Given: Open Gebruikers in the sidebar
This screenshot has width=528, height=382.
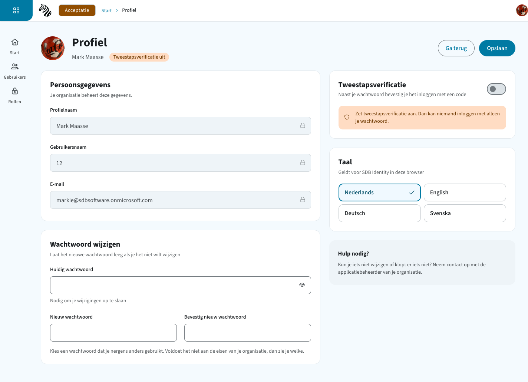Looking at the screenshot, I should (15, 71).
